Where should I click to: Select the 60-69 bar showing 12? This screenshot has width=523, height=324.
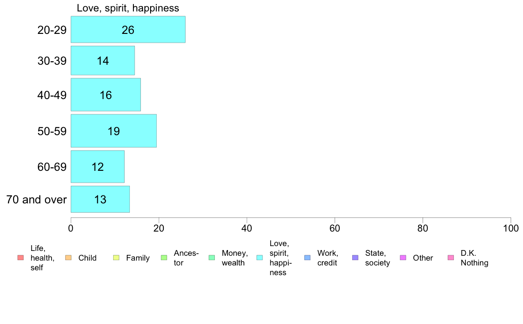pos(98,166)
